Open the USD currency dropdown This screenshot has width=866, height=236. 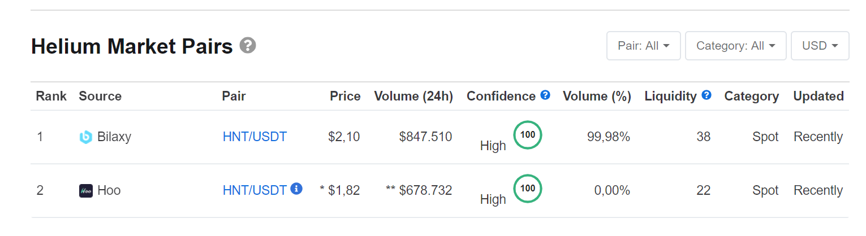point(820,46)
